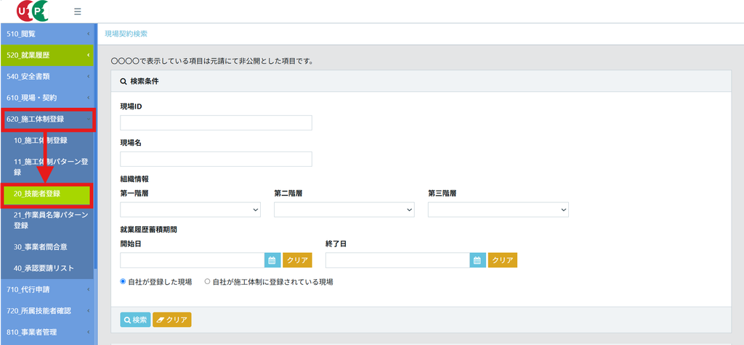Viewport: 744px width, 345px height.
Task: Open the 第一階層 dropdown
Action: tap(190, 209)
